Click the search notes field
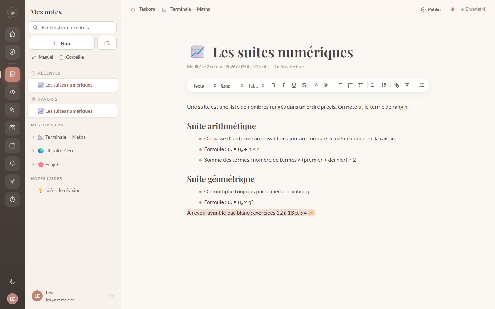495x309 pixels. pyautogui.click(x=73, y=27)
